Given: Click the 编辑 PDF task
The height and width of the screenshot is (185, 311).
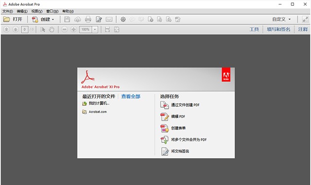Looking at the screenshot, I should [x=178, y=117].
